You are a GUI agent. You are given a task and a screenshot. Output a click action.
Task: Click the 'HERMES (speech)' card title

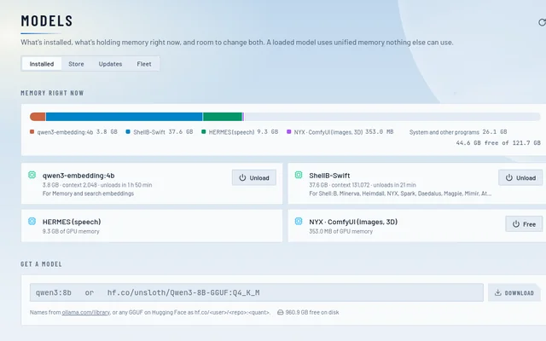(x=72, y=222)
